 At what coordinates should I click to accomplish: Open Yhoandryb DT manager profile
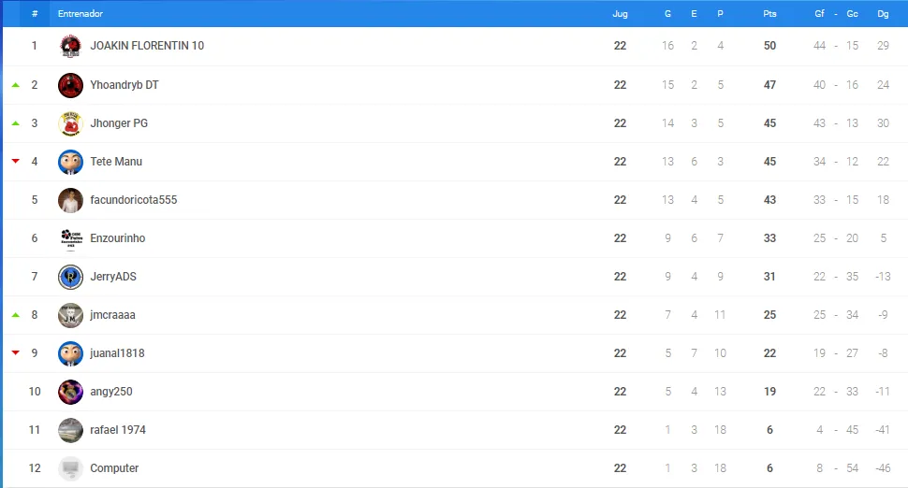[x=124, y=85]
